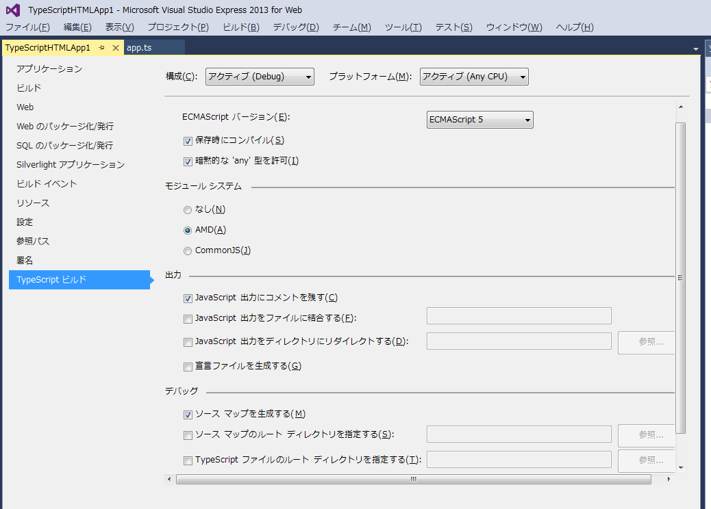Open the SQL のパッケージ化/発行 page

64,145
